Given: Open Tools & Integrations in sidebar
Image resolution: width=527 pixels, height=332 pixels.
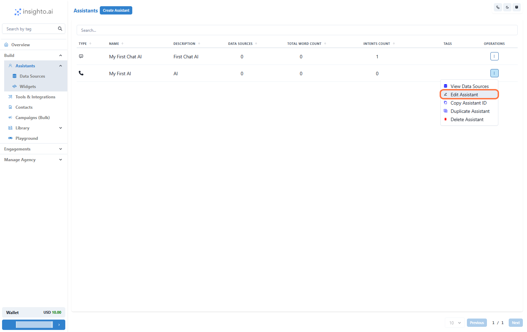Looking at the screenshot, I should tap(35, 97).
